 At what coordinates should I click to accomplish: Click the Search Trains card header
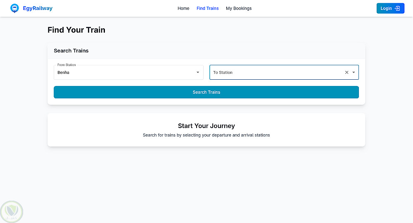(71, 51)
